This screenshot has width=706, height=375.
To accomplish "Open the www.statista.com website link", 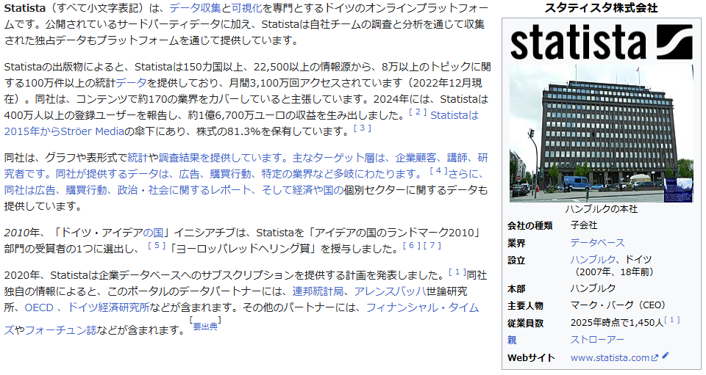I will pos(610,358).
